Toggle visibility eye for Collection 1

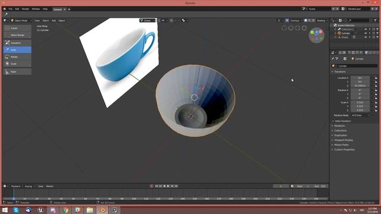pyautogui.click(x=366, y=29)
